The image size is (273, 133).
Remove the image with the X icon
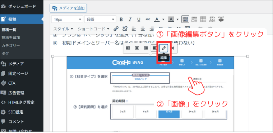[x=173, y=48]
